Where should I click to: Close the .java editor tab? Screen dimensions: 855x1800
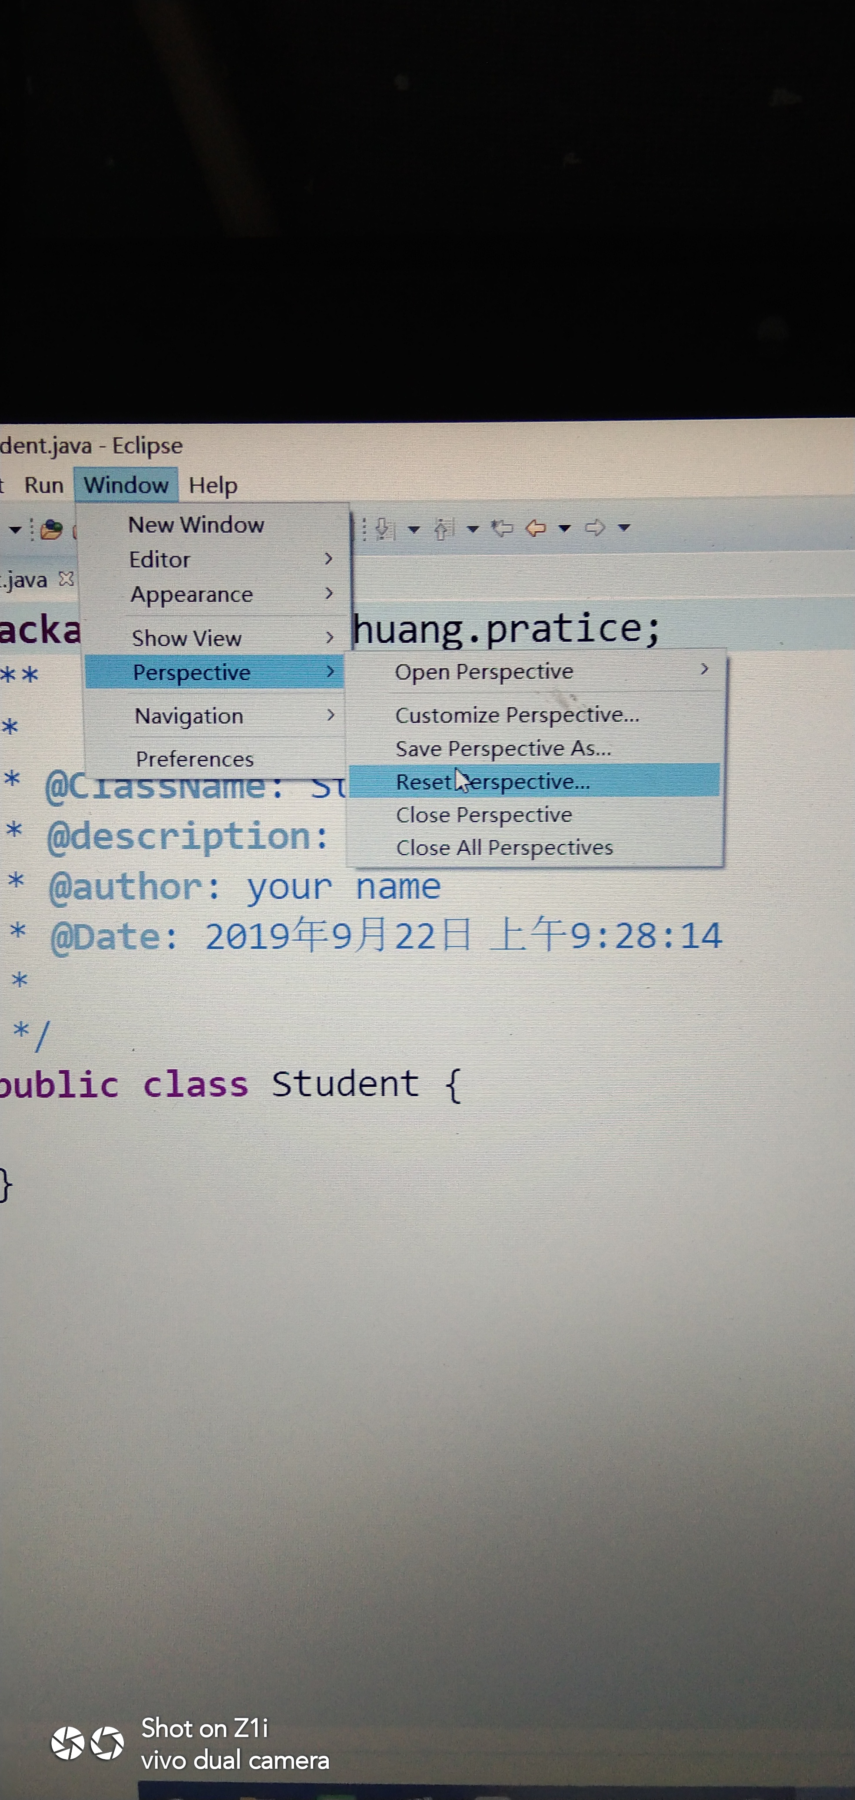click(x=66, y=579)
